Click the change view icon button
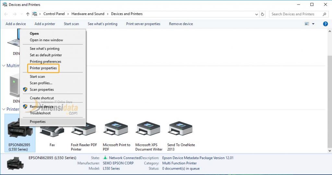The image size is (332, 175). pyautogui.click(x=307, y=24)
